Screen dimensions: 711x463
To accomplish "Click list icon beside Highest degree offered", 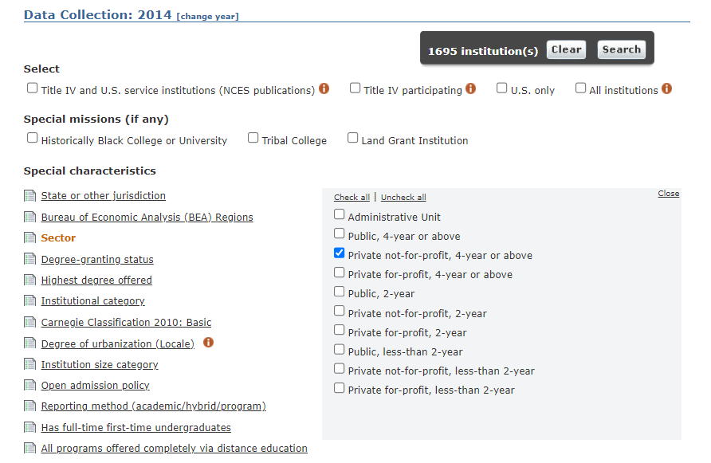I will click(30, 281).
